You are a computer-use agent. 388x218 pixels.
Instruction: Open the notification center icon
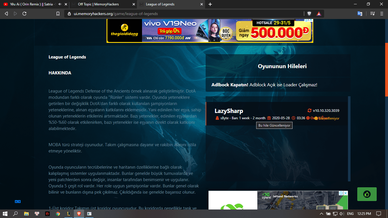[x=379, y=213]
